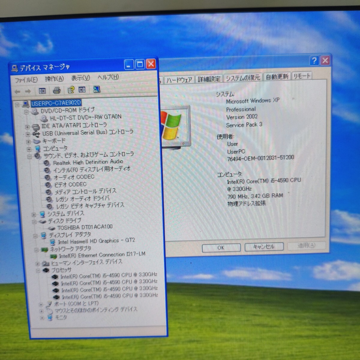The height and width of the screenshot is (360, 360).
Task: Expand the キーボード node
Action: point(28,142)
